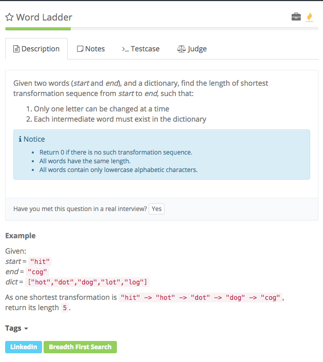Open the Notes tab
The width and height of the screenshot is (323, 362).
point(91,49)
